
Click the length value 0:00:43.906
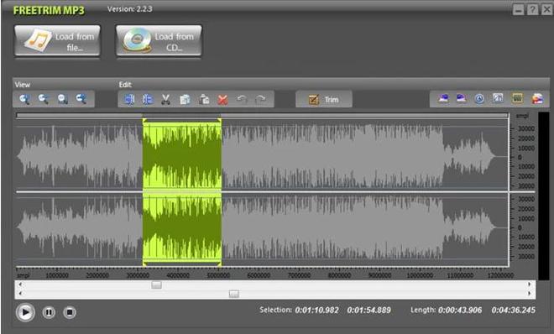click(x=460, y=311)
